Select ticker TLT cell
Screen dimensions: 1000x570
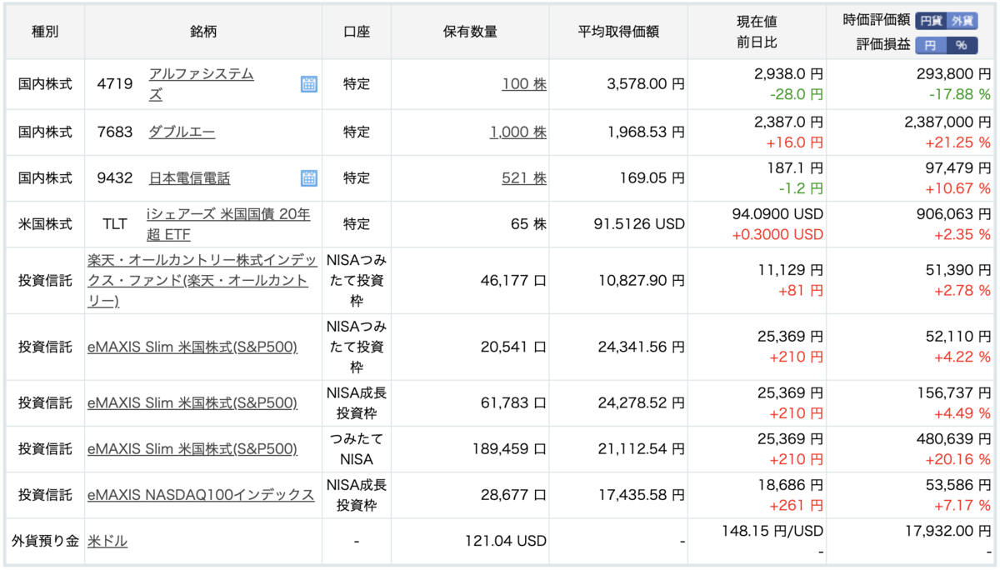point(117,223)
